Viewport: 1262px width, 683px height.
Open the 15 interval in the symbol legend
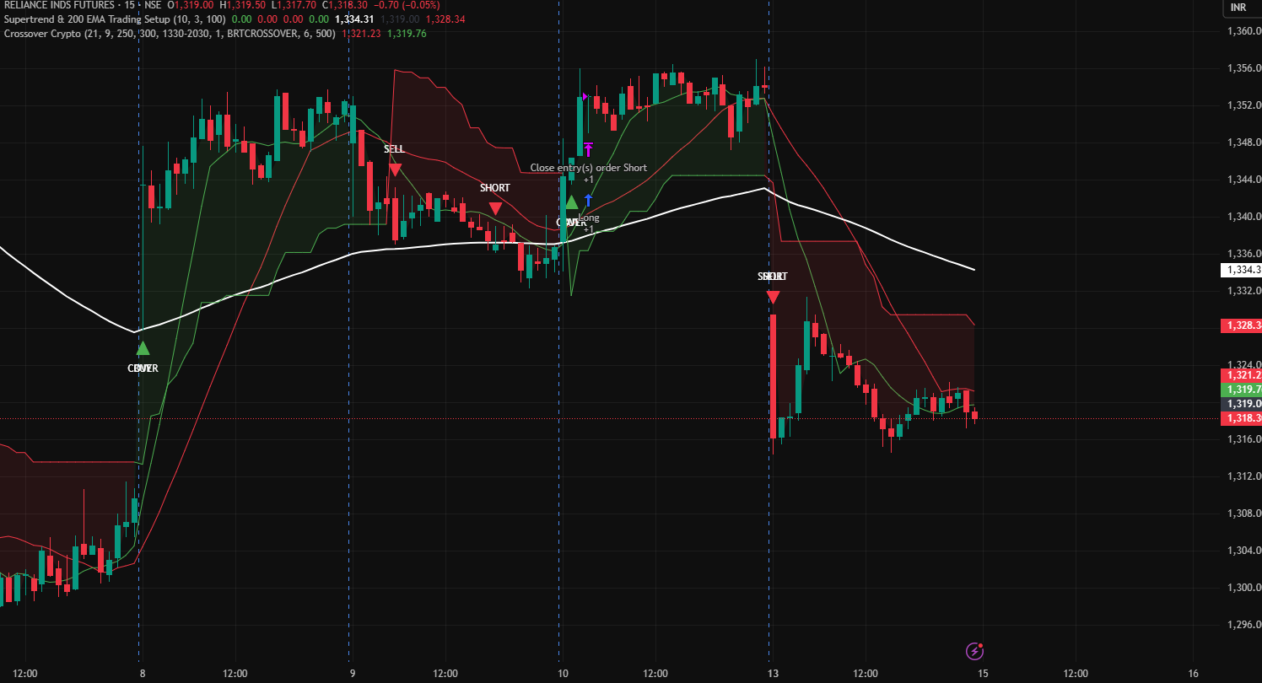pos(129,4)
